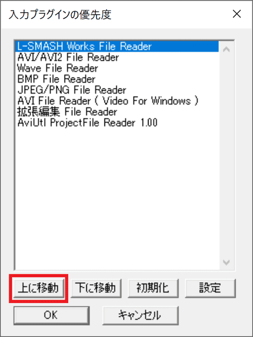Click the scrollbar track in plugin list
The image size is (253, 337).
click(226, 156)
